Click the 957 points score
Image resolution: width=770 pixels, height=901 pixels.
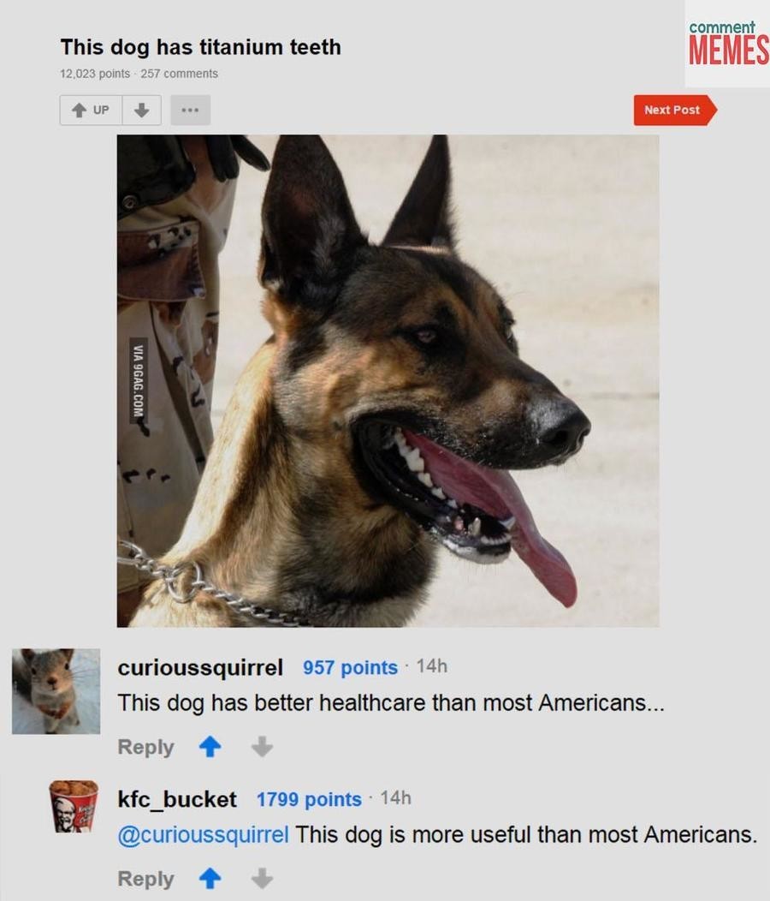(x=350, y=668)
